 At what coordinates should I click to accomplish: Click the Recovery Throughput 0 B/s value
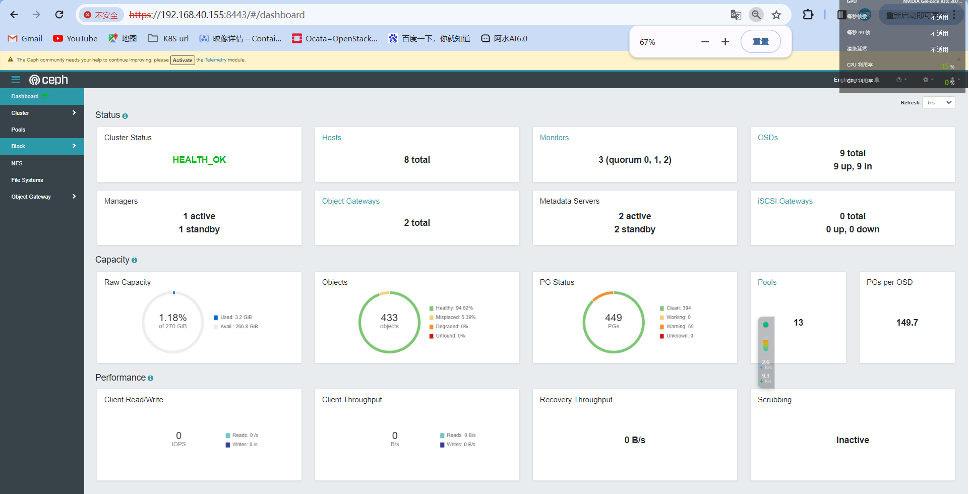click(x=635, y=440)
